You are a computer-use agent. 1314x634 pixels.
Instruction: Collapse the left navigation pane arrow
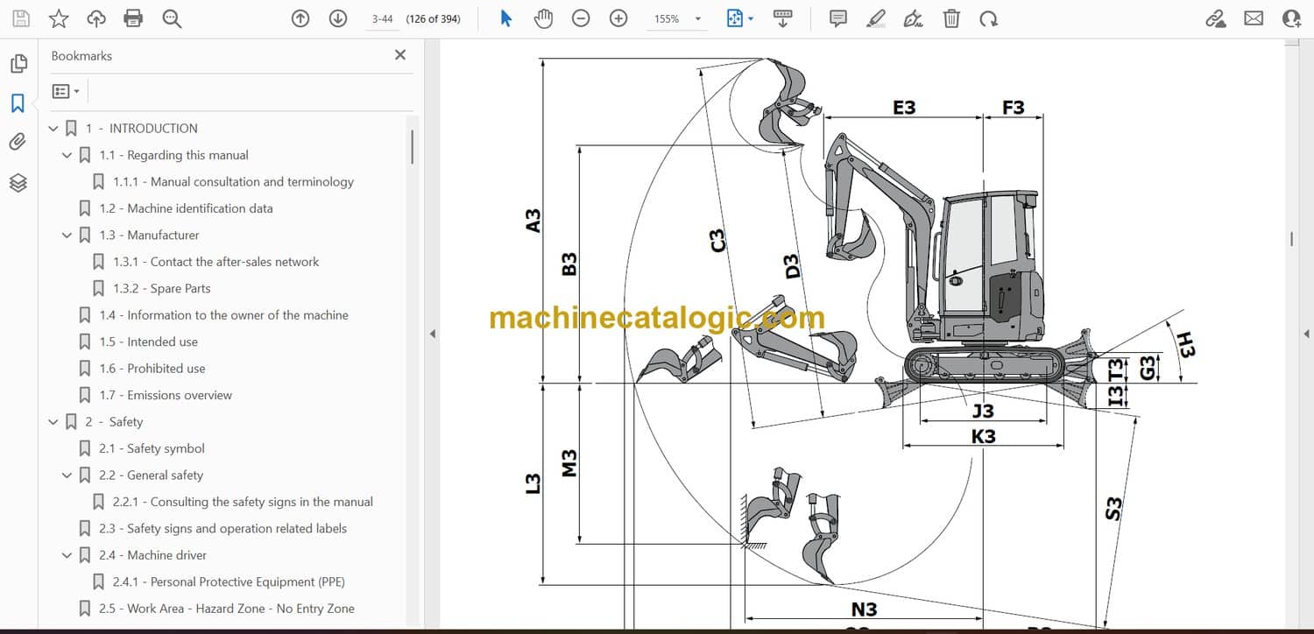tap(431, 334)
